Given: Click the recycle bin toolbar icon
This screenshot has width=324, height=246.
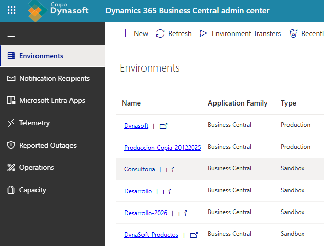Looking at the screenshot, I should pos(293,33).
